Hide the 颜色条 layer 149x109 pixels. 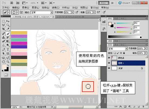[x=109, y=58]
